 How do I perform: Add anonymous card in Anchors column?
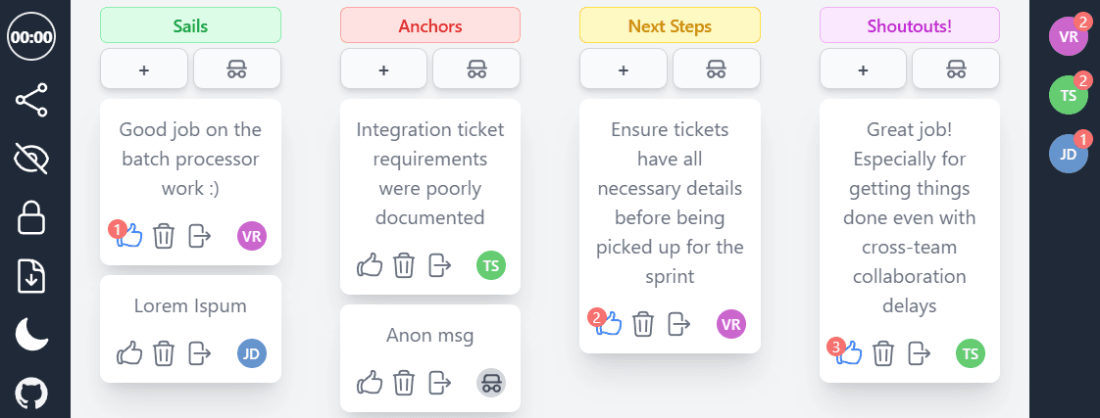tap(477, 69)
